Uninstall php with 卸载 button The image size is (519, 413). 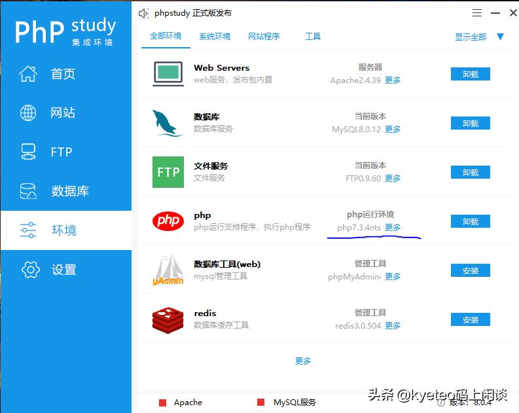pyautogui.click(x=471, y=221)
